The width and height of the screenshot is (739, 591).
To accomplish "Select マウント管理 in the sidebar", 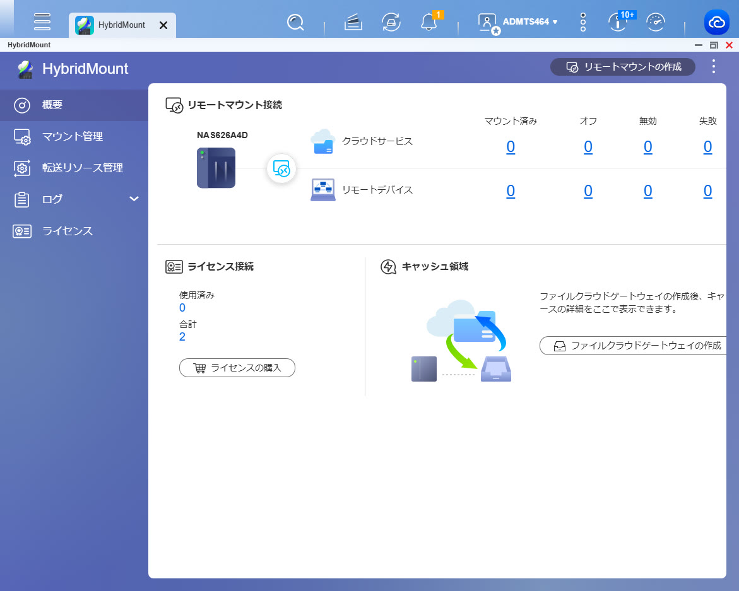I will click(72, 136).
